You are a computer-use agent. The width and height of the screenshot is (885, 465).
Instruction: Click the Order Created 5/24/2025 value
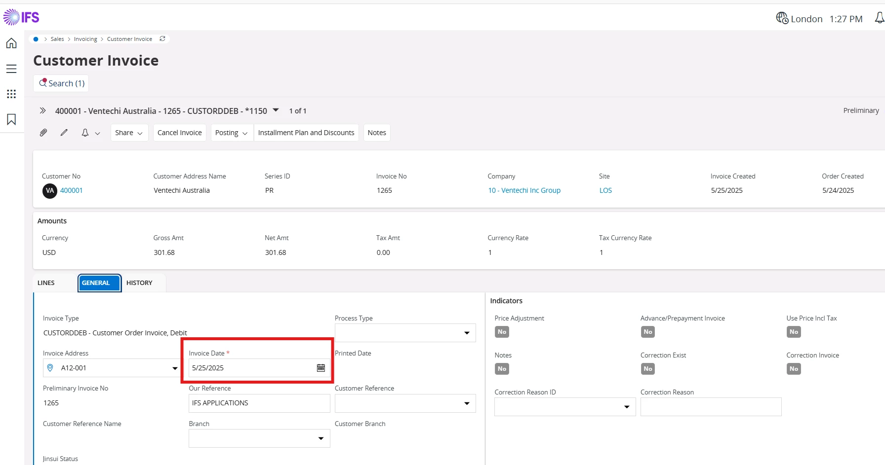click(838, 190)
